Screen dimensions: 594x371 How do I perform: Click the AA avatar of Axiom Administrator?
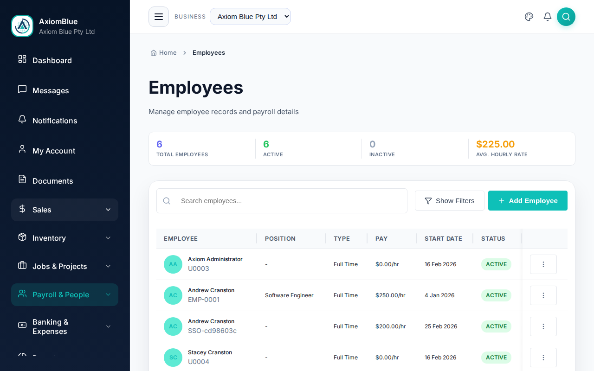(173, 264)
